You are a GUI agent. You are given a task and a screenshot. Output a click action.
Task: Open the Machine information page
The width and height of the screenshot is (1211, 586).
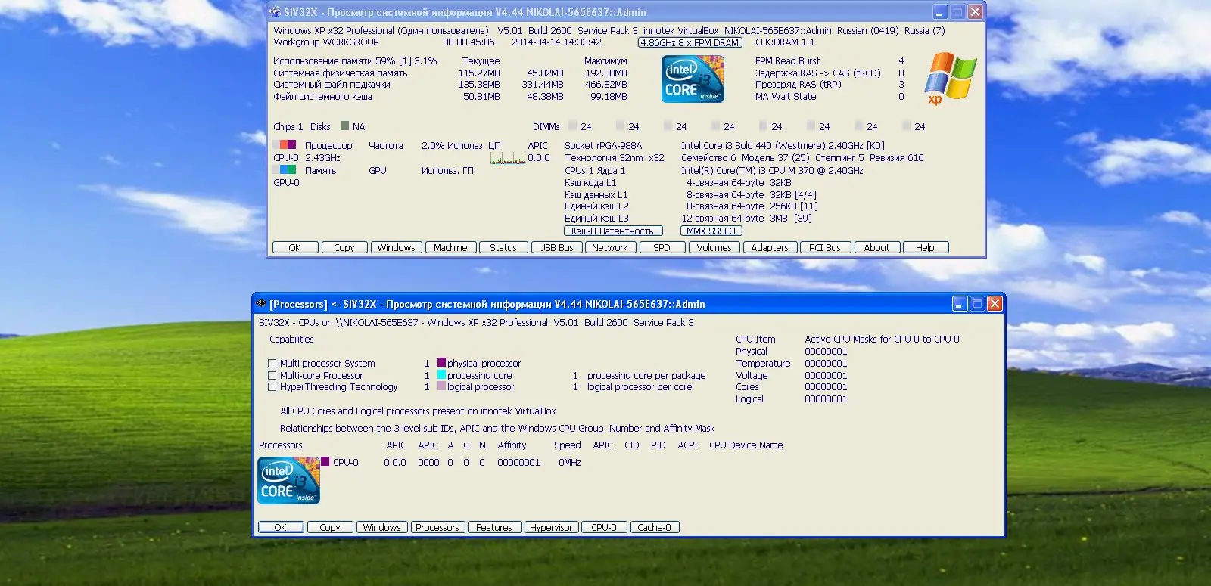[450, 248]
